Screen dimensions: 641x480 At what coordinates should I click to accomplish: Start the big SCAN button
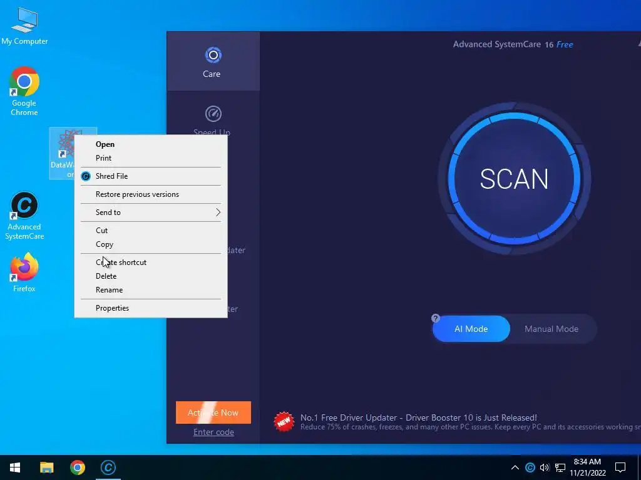pyautogui.click(x=514, y=179)
